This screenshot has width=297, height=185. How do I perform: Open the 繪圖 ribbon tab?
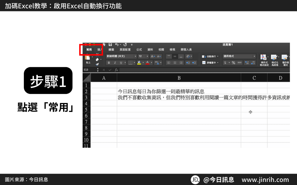(111, 50)
